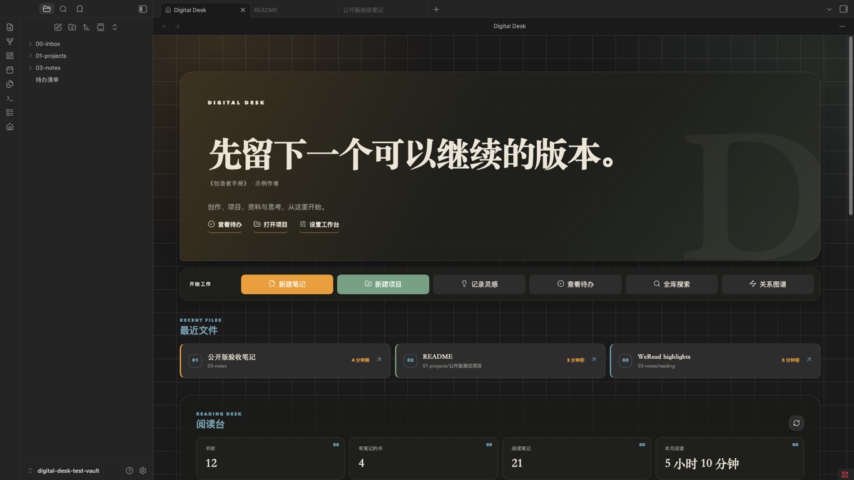Screen dimensions: 854x480
Task: Open the 公开版验收笔记 recent file card
Action: click(x=285, y=361)
